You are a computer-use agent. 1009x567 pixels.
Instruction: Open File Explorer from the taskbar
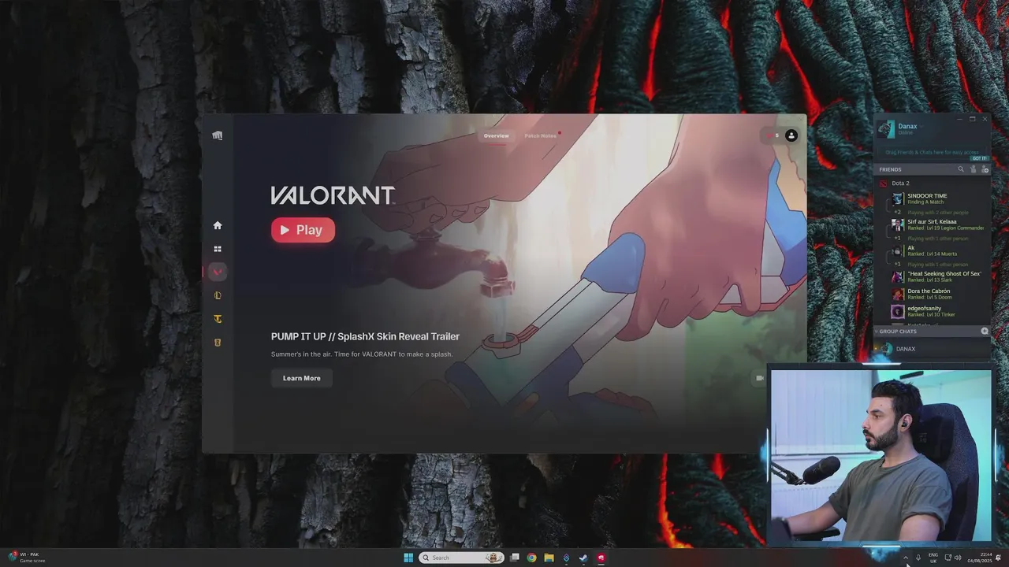[x=549, y=558]
